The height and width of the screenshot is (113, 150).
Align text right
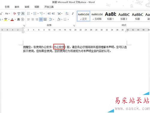[37, 19]
